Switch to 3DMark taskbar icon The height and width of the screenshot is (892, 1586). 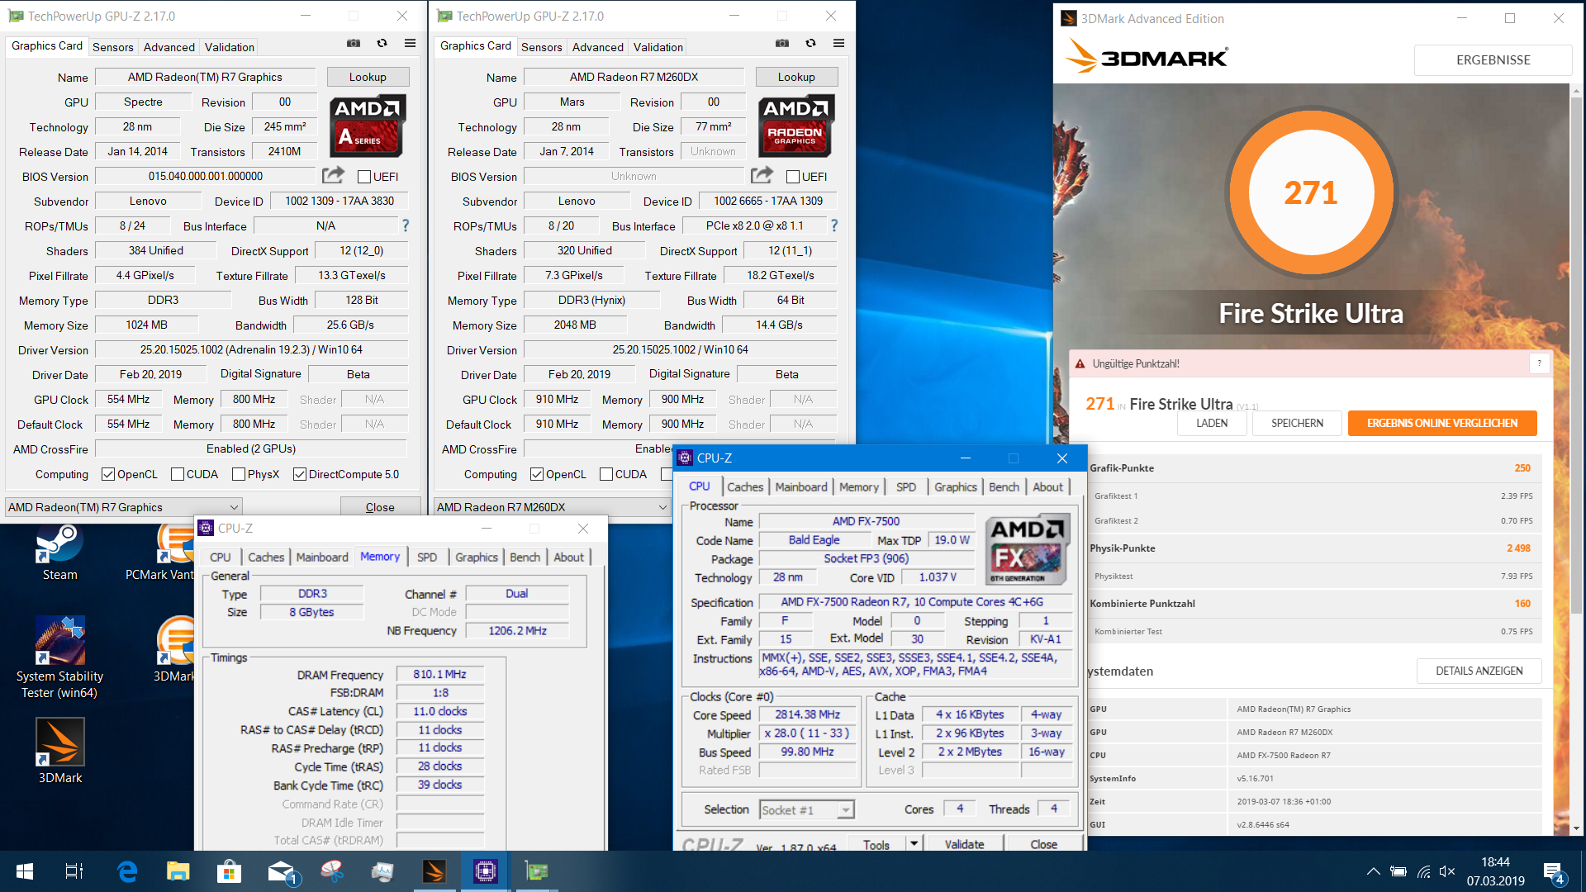coord(434,871)
